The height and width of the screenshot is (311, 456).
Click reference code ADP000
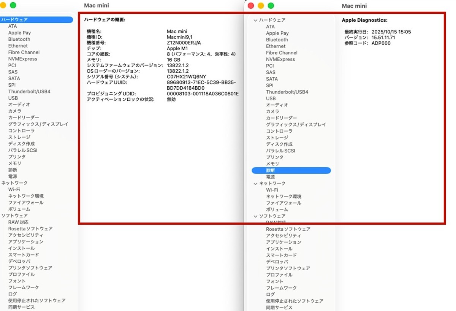tap(381, 43)
